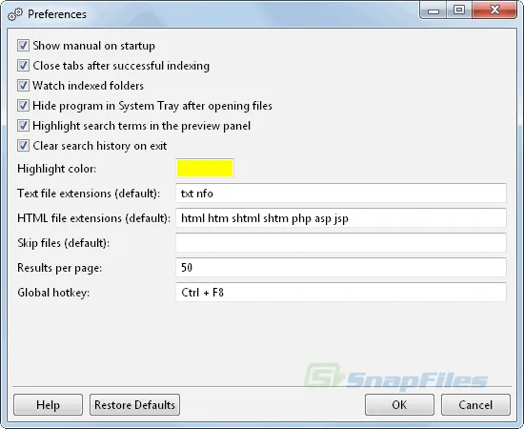This screenshot has height=429, width=524.
Task: Click the Results per page label
Action: [x=59, y=268]
